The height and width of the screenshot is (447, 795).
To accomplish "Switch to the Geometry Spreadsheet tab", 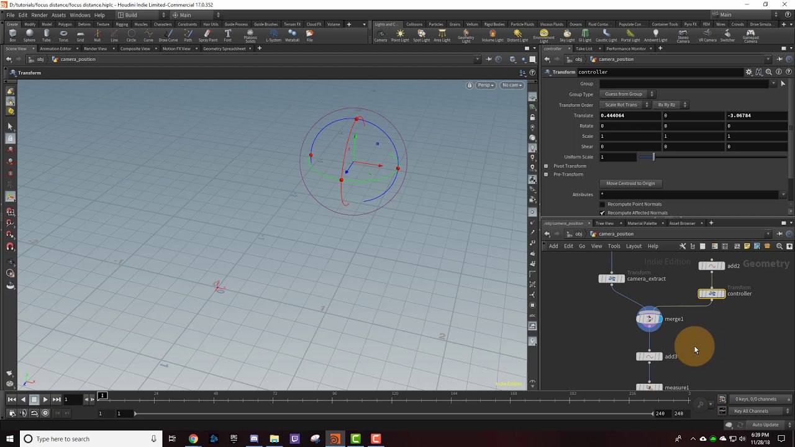I will tap(224, 48).
